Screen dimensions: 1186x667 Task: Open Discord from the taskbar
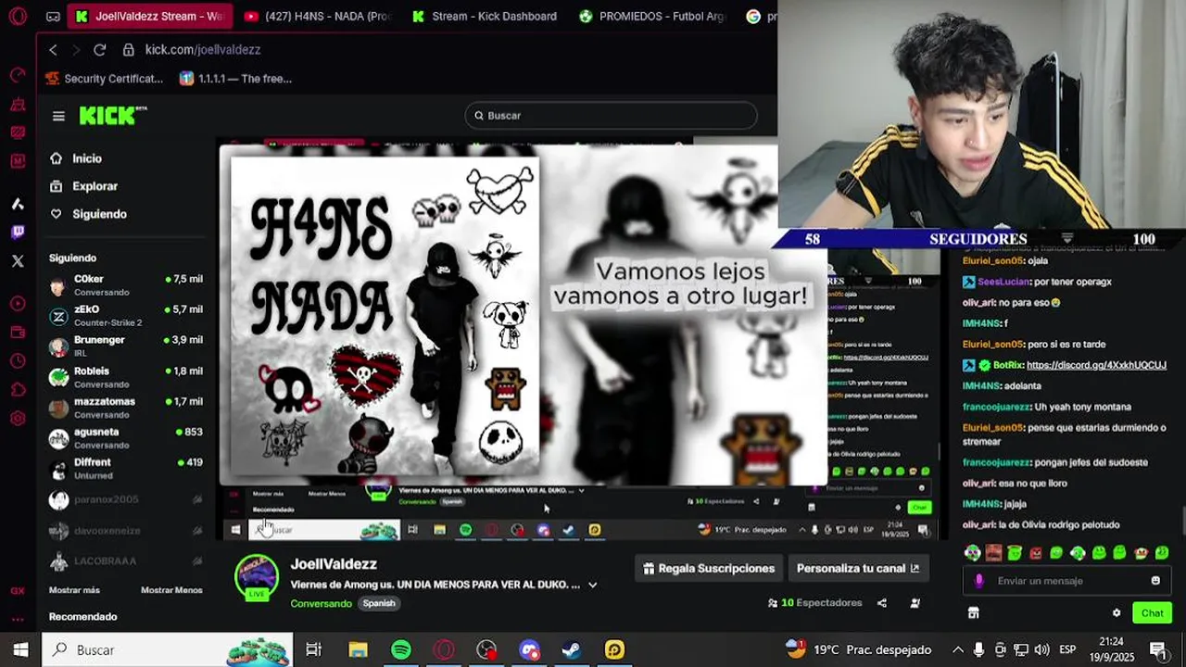[529, 650]
